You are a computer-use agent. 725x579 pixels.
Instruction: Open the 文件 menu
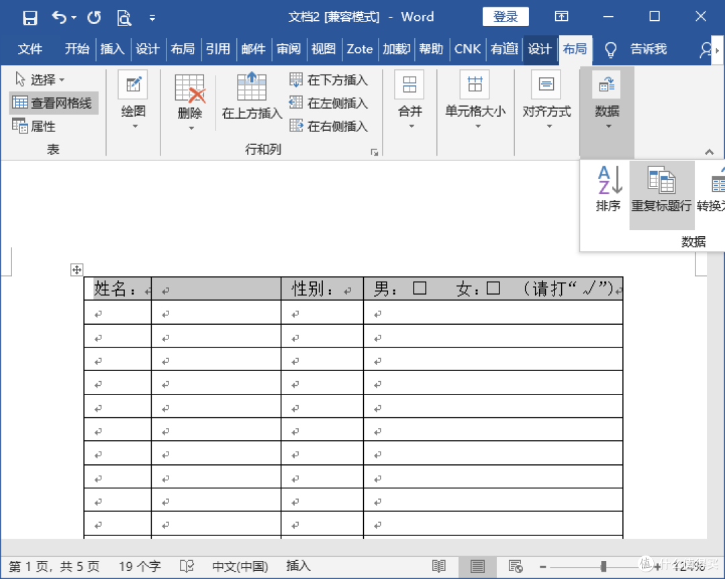click(30, 49)
